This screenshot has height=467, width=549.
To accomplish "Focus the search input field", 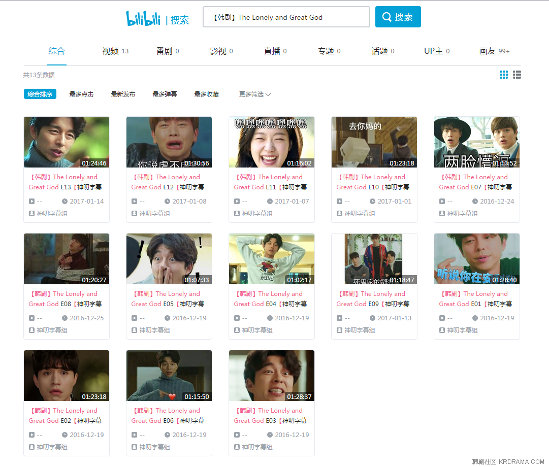I will [286, 17].
